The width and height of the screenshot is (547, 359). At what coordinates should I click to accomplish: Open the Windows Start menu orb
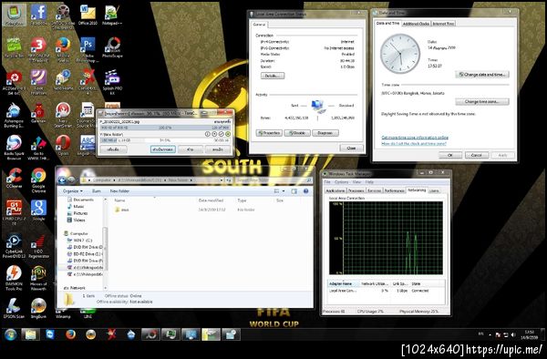(10, 334)
